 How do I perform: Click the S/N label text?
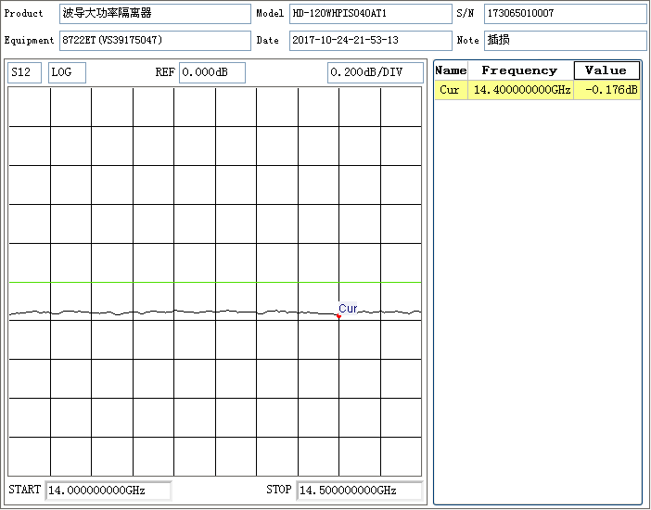465,13
